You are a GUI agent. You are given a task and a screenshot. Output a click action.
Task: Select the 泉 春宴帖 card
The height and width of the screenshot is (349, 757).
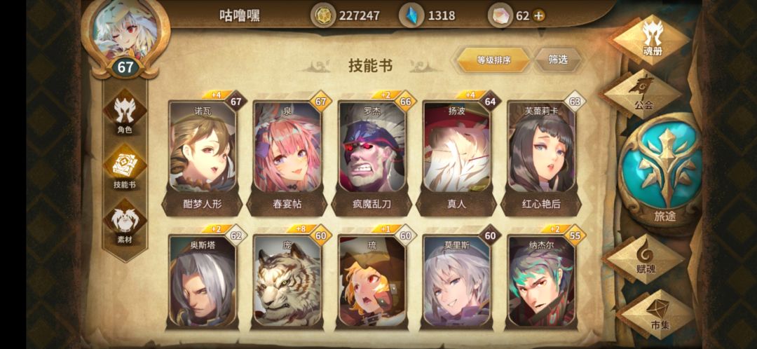[x=287, y=154]
